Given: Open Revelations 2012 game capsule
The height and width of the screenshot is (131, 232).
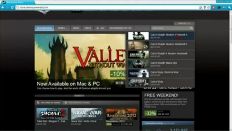Looking at the screenshot, I should pos(122,114).
